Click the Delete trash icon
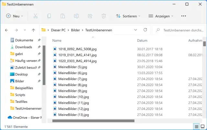 [104, 16]
